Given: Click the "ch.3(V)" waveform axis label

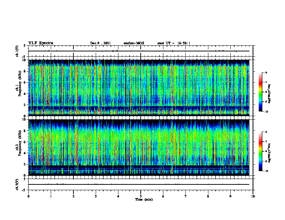Looking at the screenshot, I should (x=17, y=184).
